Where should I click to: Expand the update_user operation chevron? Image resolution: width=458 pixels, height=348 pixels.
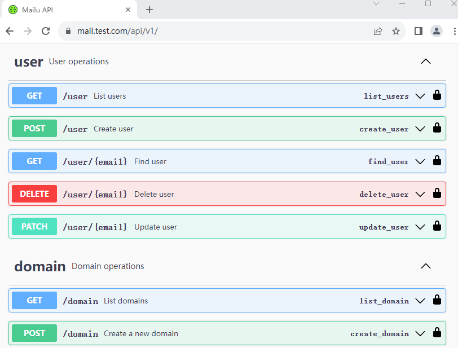click(420, 227)
